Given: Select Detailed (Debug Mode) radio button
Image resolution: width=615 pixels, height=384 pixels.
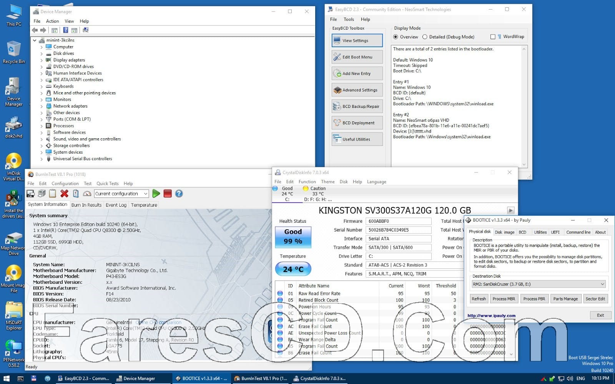Looking at the screenshot, I should click(425, 37).
